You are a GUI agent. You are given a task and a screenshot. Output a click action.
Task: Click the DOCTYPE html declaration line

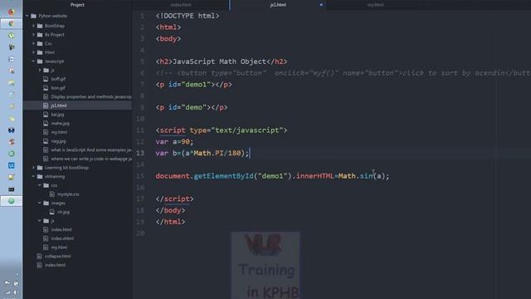(188, 16)
